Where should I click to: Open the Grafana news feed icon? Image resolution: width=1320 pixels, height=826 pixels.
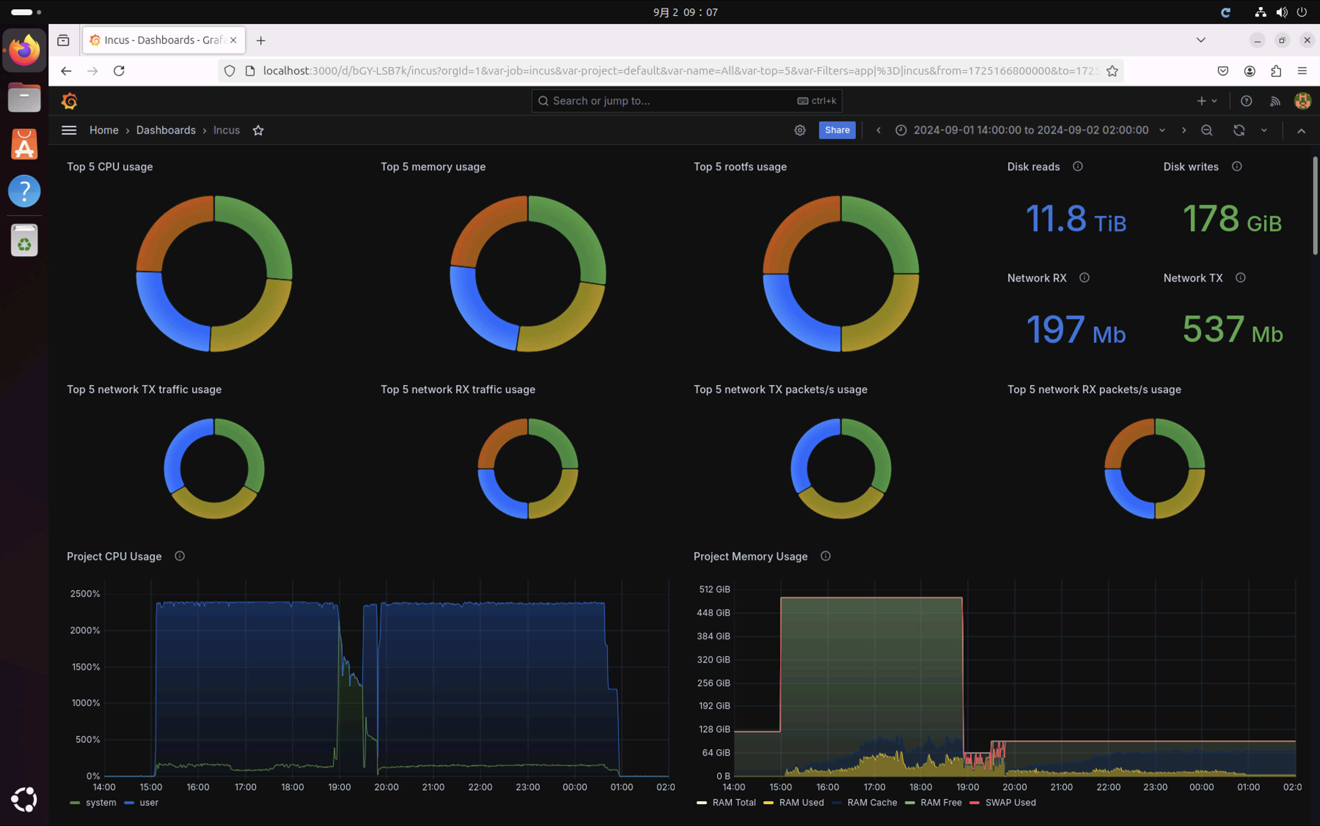point(1275,101)
